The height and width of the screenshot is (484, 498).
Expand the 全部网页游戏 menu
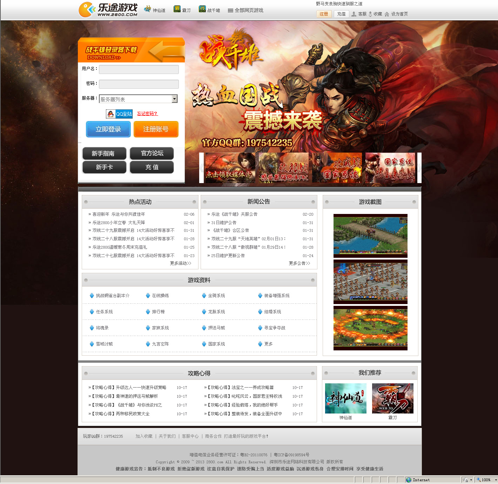(x=245, y=11)
